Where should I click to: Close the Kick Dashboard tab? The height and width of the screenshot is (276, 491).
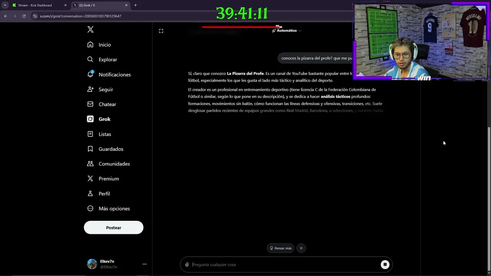[x=65, y=5]
